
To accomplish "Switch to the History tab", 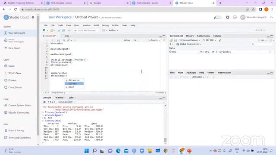I will click(190, 36).
